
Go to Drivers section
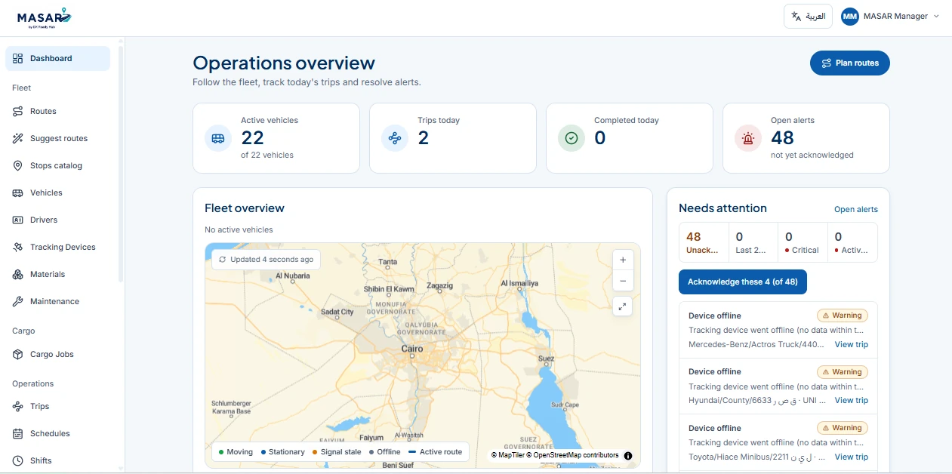pyautogui.click(x=57, y=220)
